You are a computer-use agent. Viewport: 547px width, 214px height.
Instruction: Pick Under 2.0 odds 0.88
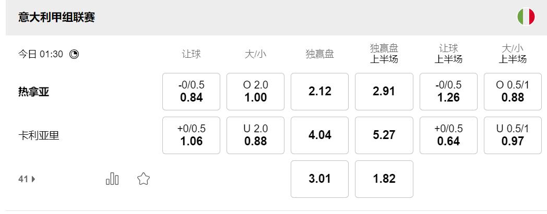click(x=255, y=135)
